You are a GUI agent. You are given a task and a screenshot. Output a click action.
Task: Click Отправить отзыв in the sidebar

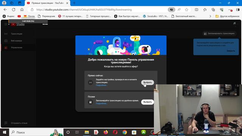point(19,123)
